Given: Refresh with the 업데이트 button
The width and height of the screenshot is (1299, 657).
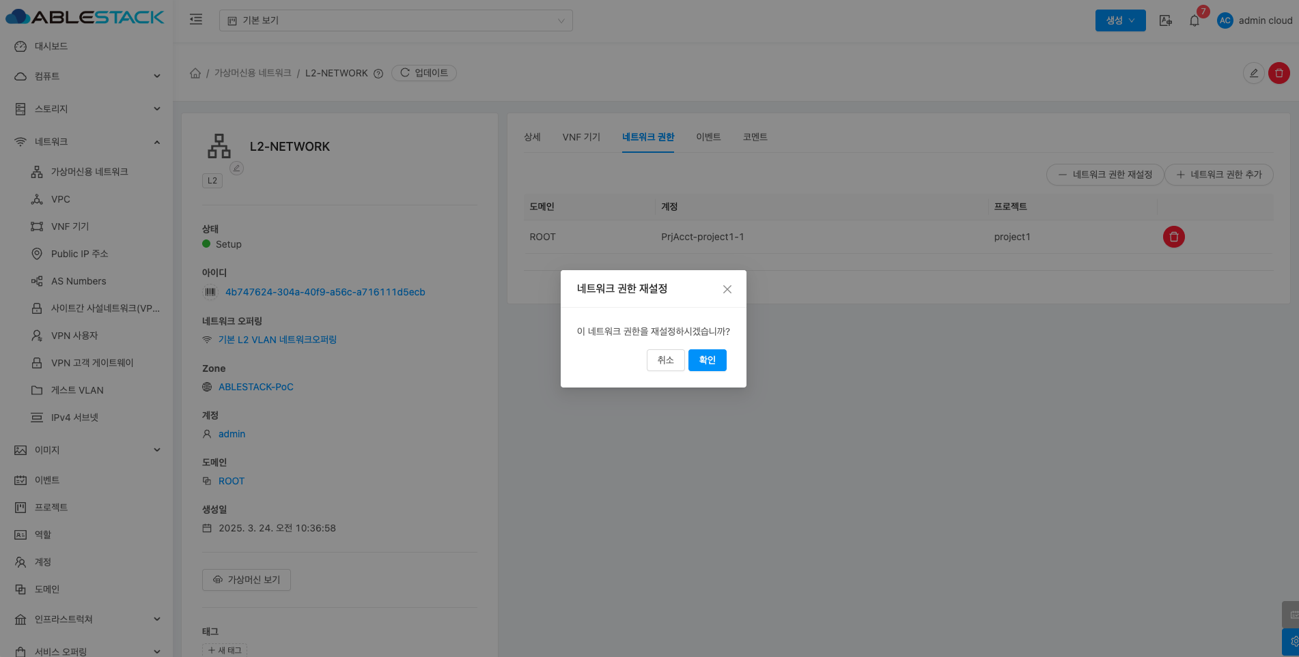Looking at the screenshot, I should pyautogui.click(x=424, y=73).
